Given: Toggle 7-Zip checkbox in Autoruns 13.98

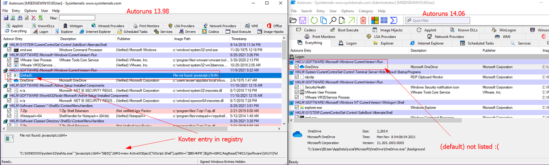Looking at the screenshot, I should [x=10, y=111].
